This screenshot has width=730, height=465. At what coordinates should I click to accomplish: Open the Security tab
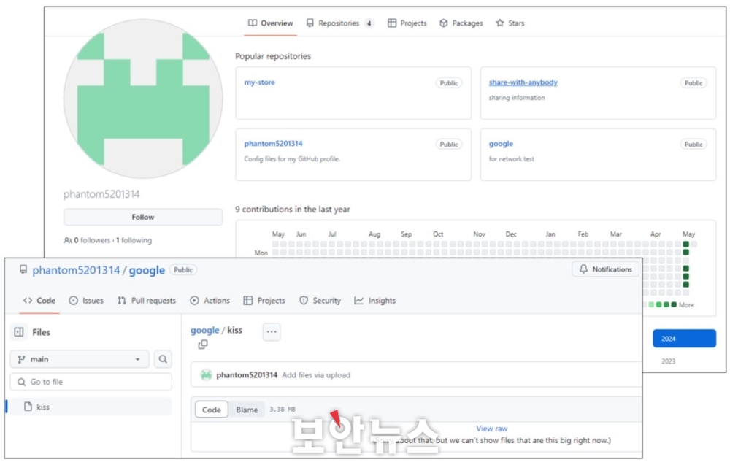[x=320, y=301]
